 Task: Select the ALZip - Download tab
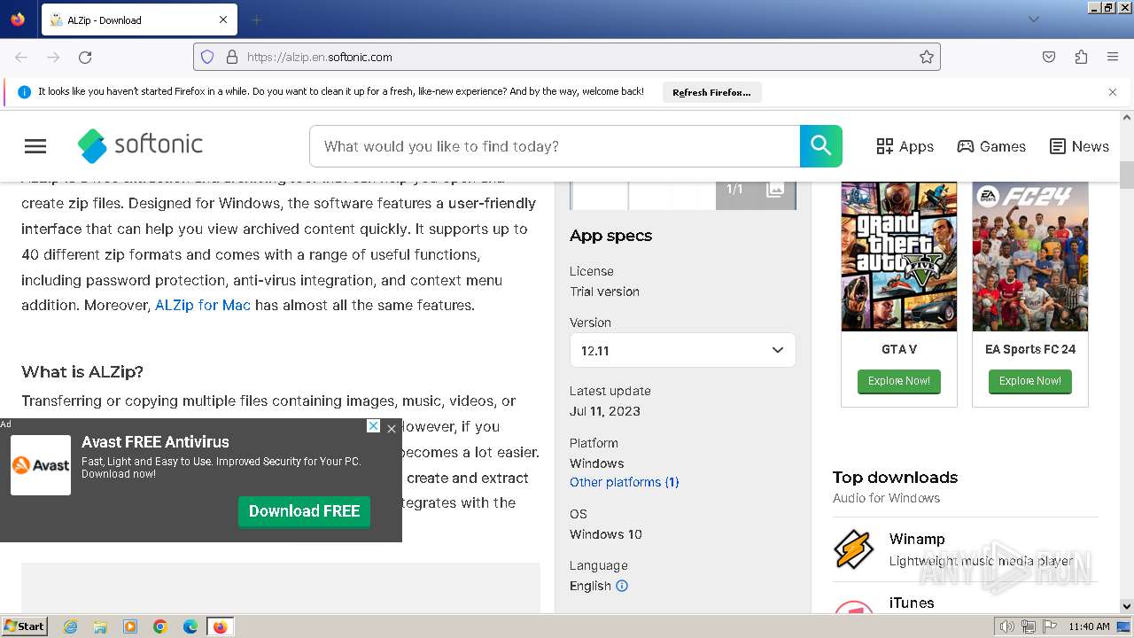coord(137,19)
